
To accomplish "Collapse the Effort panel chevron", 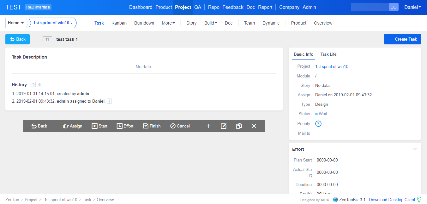I will point(415,149).
